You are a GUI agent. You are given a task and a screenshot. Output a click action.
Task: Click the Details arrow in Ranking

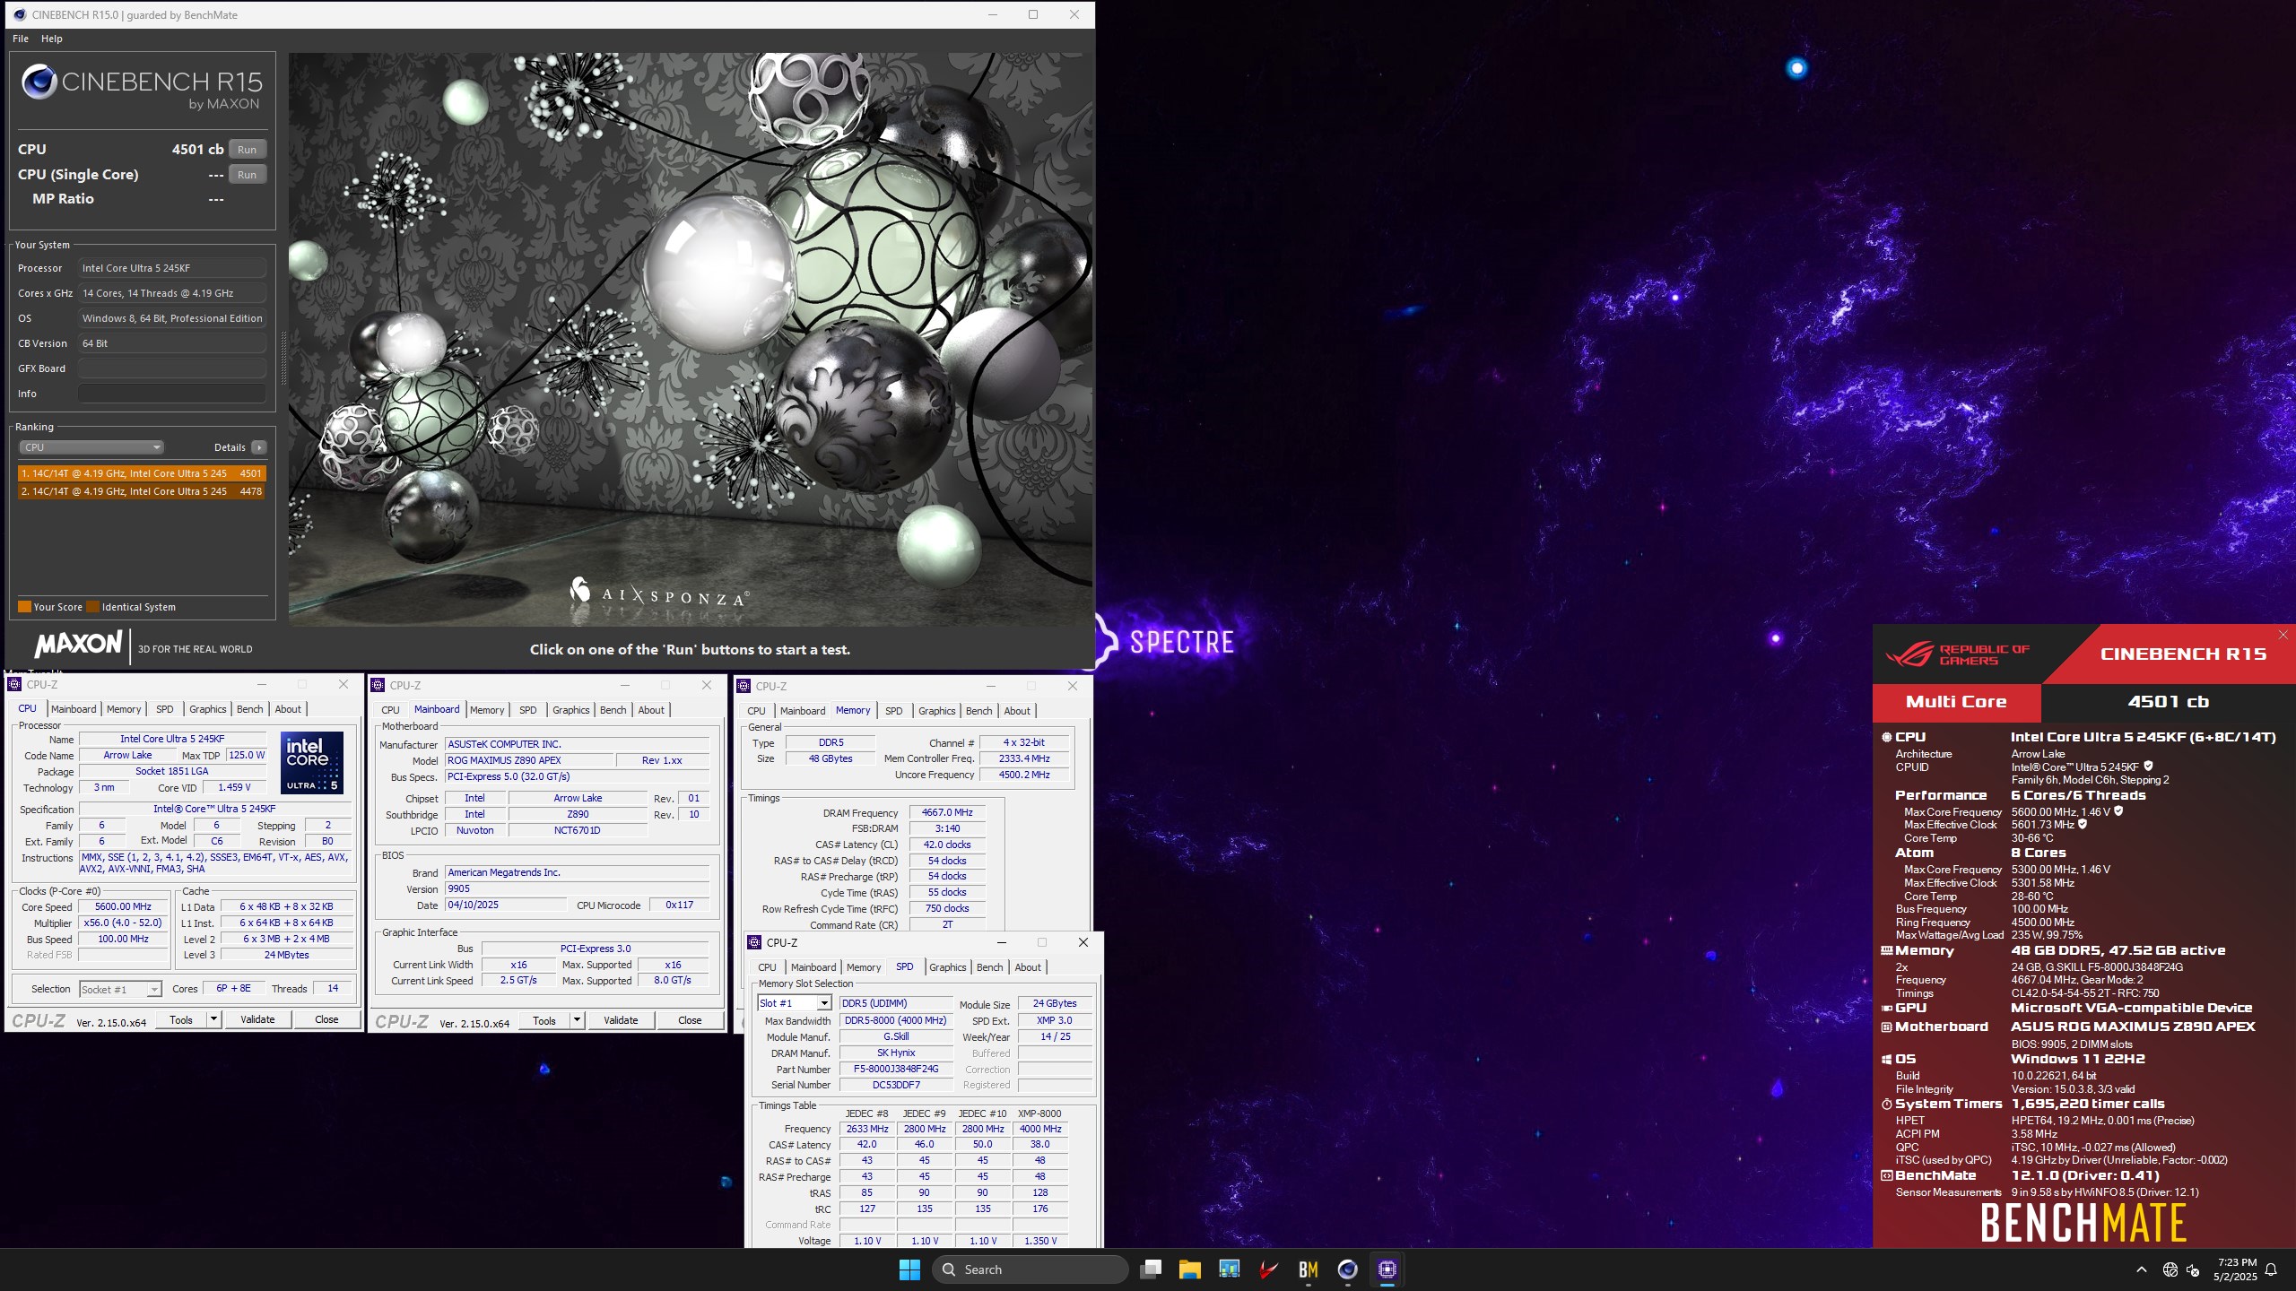[258, 447]
